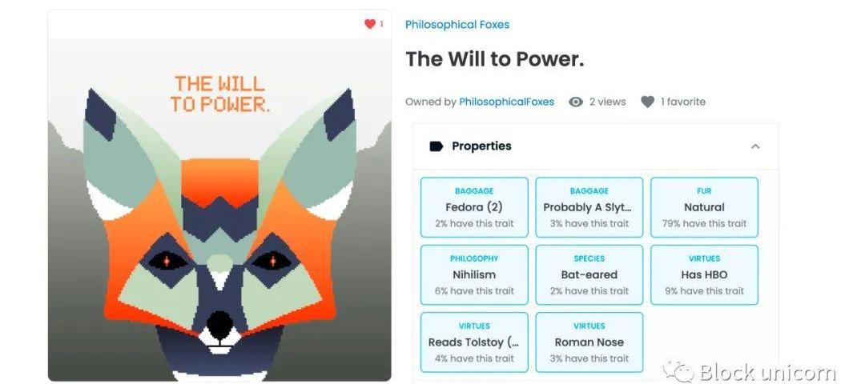
Task: Open the Philosophical Foxes collection link
Action: 457,24
